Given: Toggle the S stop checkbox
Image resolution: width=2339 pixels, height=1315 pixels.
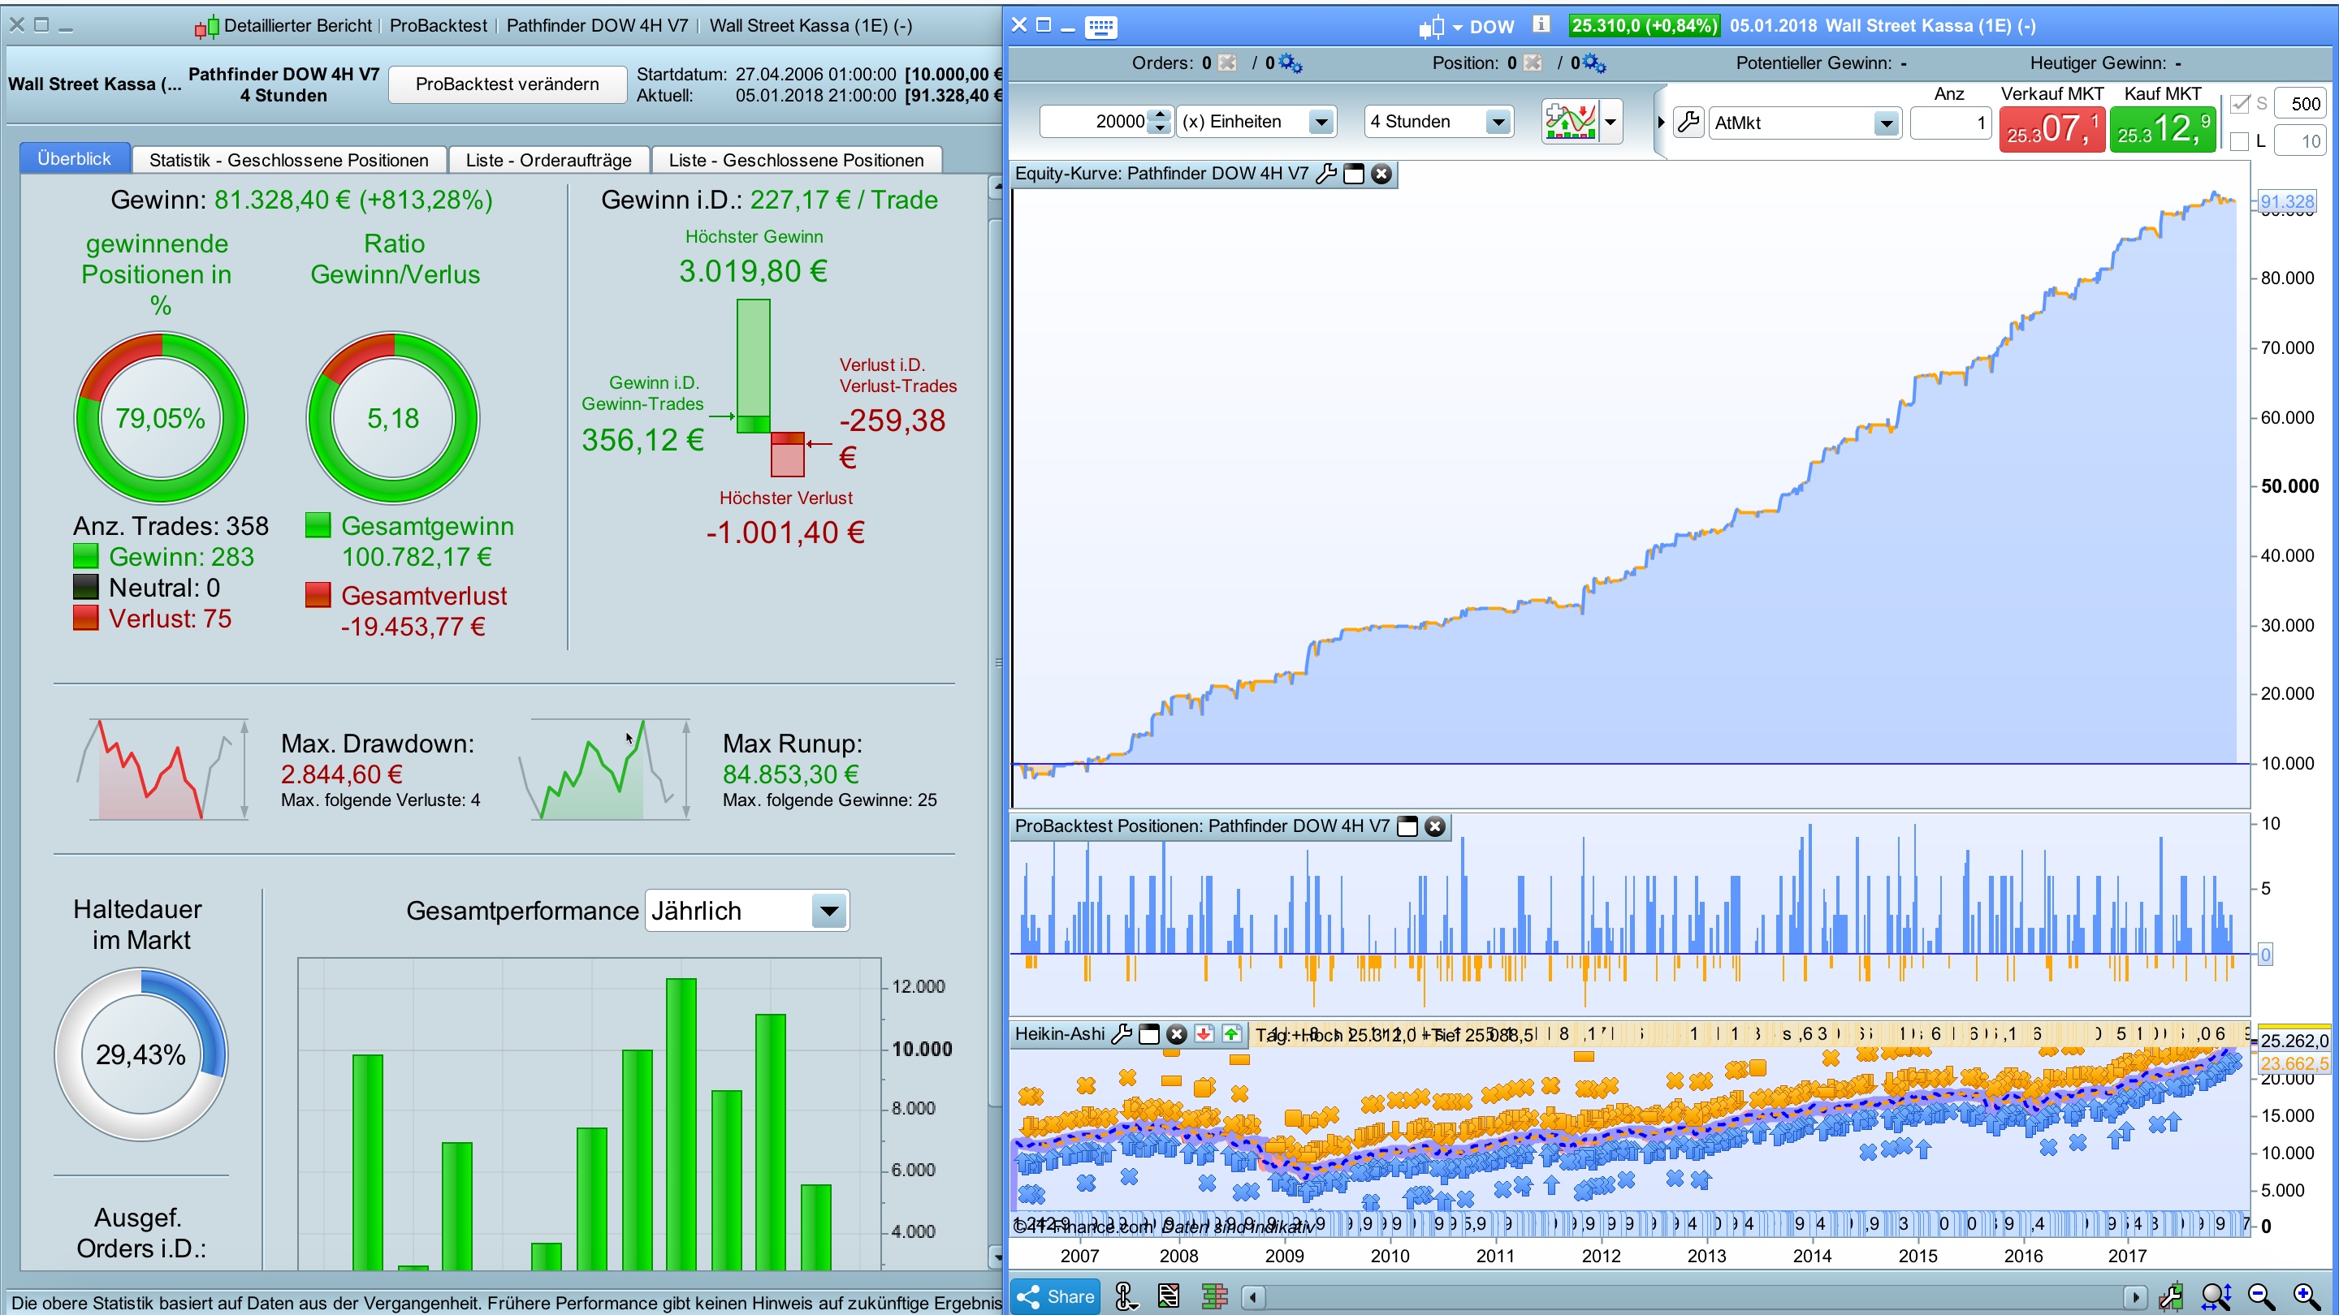Looking at the screenshot, I should pos(2239,103).
